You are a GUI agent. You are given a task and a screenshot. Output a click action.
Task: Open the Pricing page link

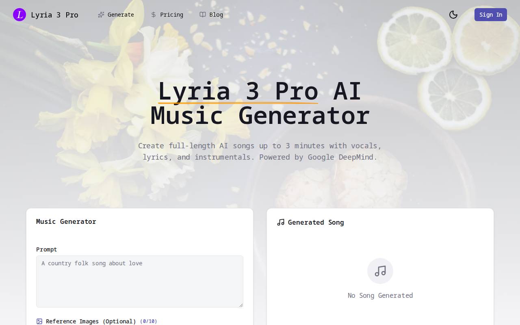(x=167, y=15)
